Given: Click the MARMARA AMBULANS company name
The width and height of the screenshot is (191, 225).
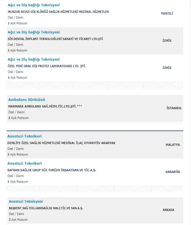Looking at the screenshot, I should (x=45, y=106).
